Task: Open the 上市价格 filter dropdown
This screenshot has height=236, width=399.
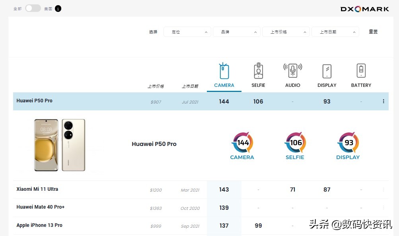Action: pos(286,32)
